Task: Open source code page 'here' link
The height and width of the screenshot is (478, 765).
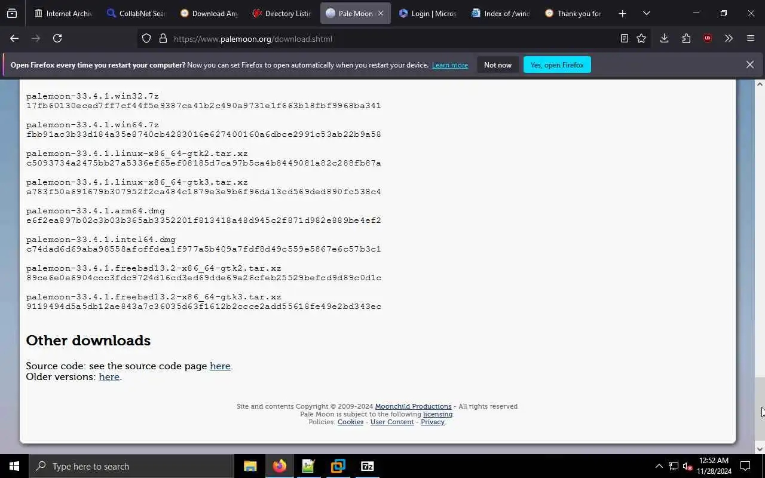Action: (220, 366)
